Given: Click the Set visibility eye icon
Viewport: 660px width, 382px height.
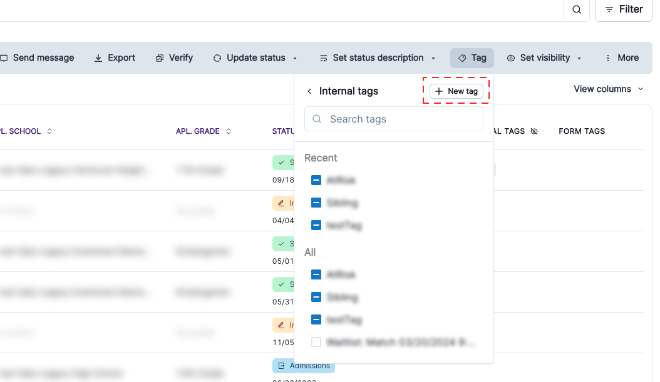Looking at the screenshot, I should [x=511, y=58].
